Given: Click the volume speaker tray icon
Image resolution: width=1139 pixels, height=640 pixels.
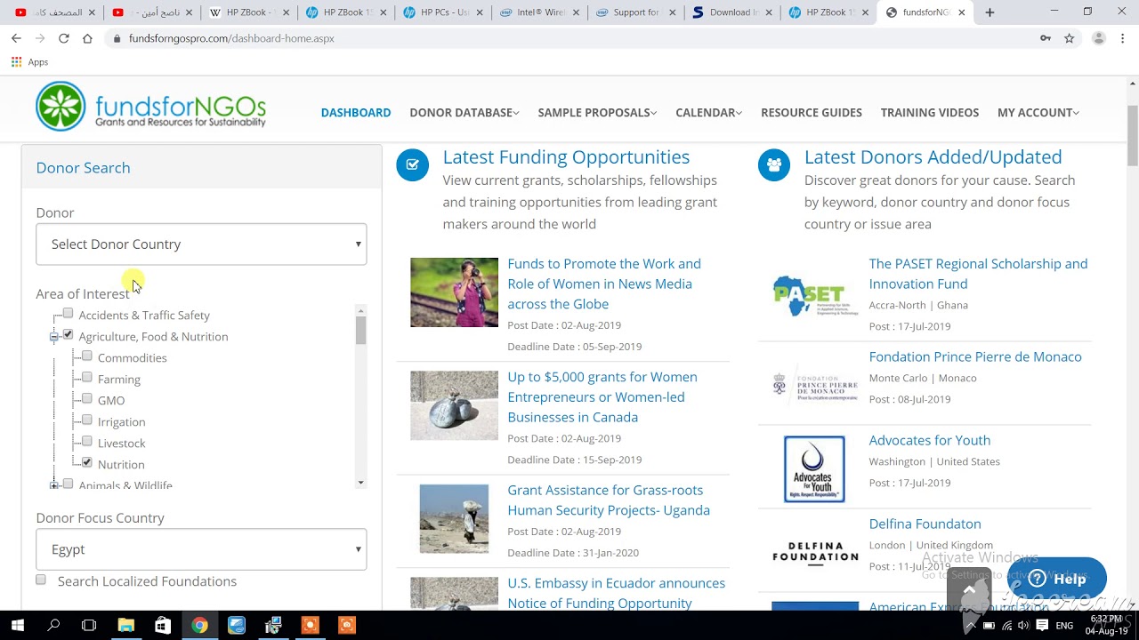Looking at the screenshot, I should [1024, 626].
